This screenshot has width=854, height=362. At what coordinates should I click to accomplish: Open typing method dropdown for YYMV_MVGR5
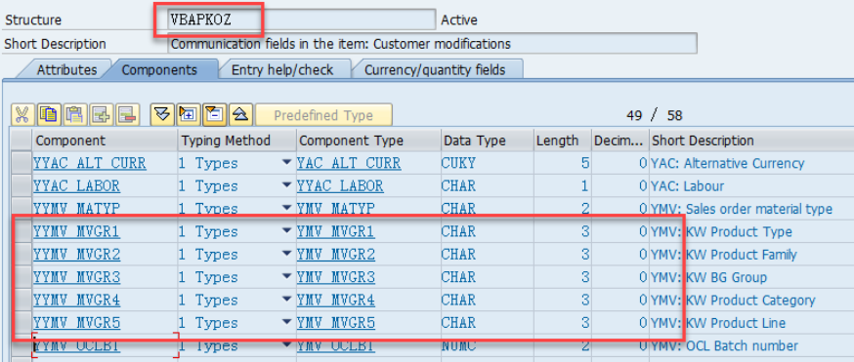(x=287, y=323)
